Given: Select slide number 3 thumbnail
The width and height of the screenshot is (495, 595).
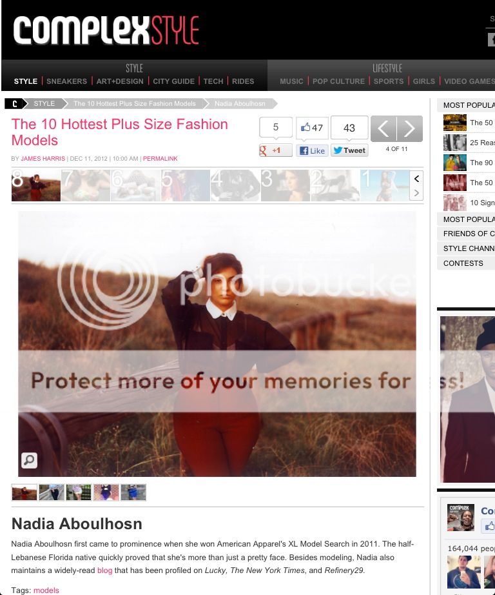Looking at the screenshot, I should pyautogui.click(x=285, y=186).
